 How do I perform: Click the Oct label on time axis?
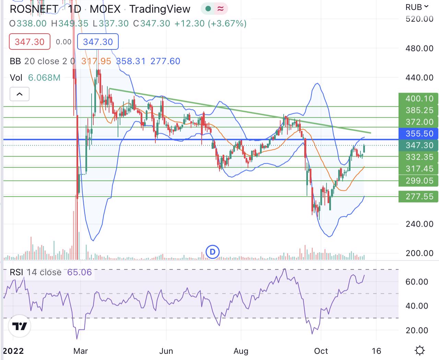coord(321,351)
